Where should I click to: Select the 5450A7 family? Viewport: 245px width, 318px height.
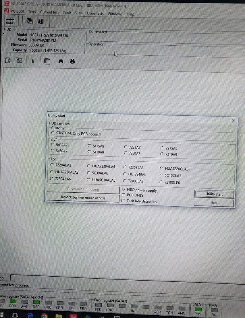tap(60, 151)
